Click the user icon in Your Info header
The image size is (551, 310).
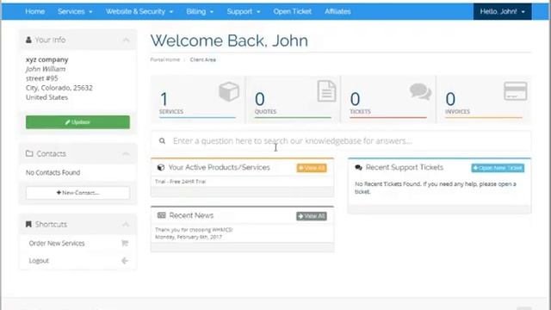[28, 40]
